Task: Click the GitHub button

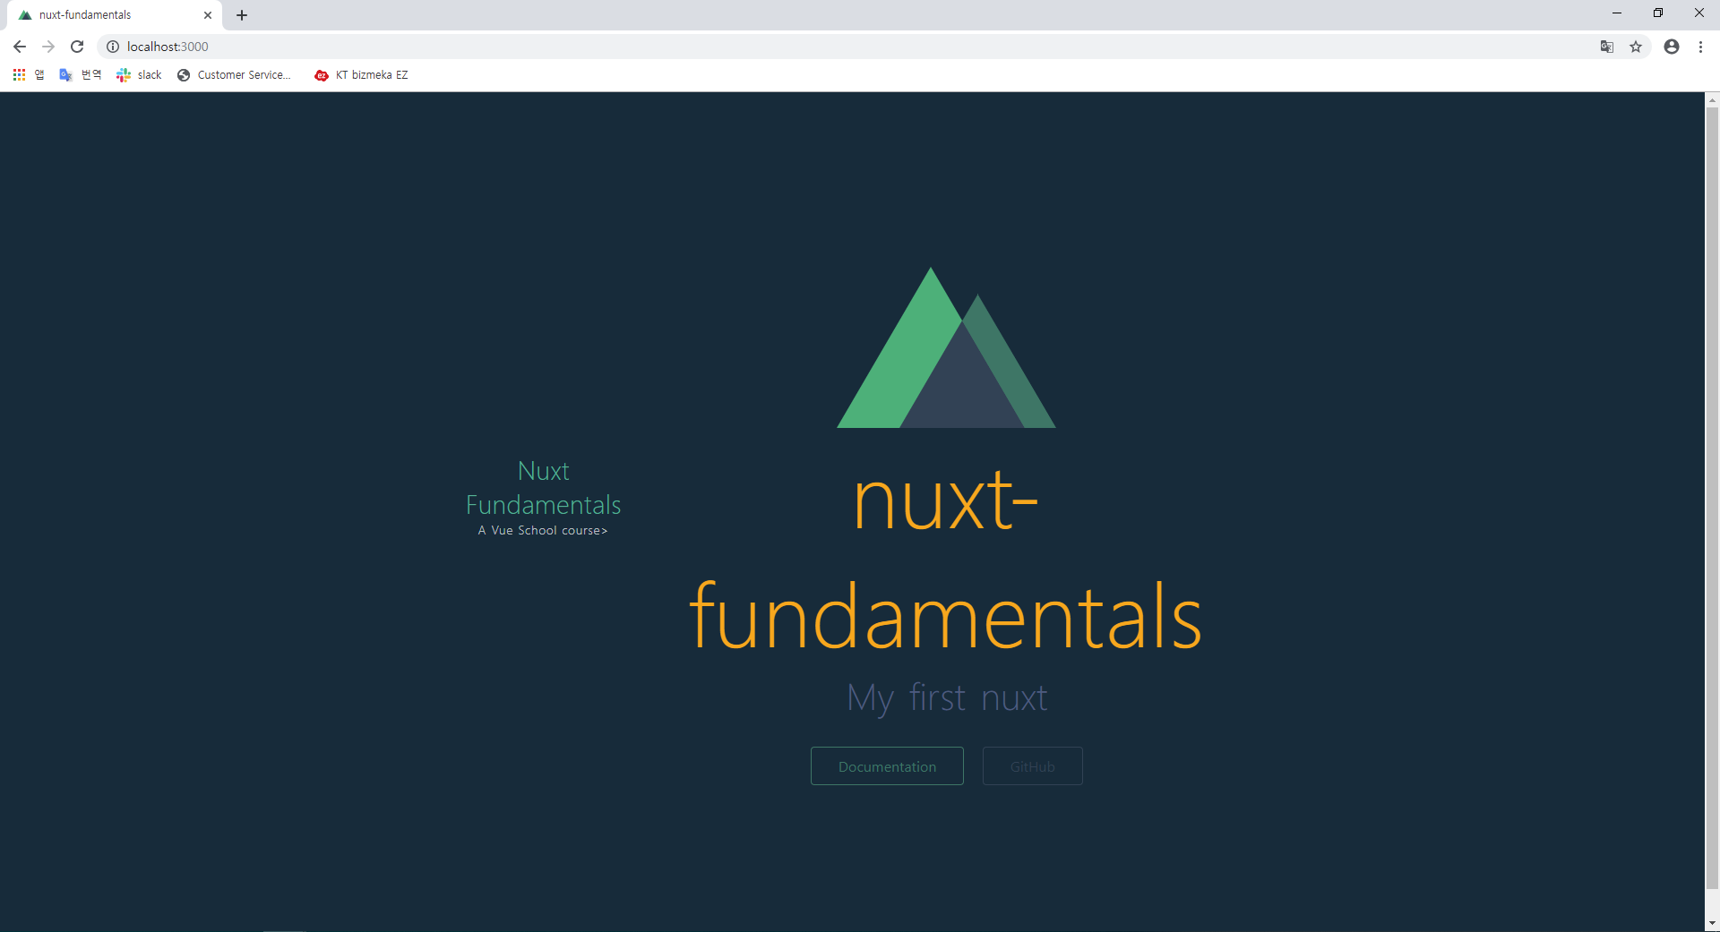Action: tap(1032, 765)
